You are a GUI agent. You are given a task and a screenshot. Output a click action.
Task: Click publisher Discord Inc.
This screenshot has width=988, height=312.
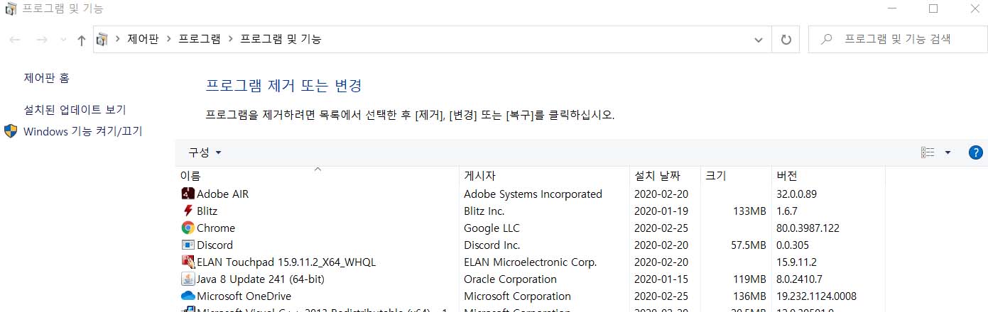[x=492, y=245]
